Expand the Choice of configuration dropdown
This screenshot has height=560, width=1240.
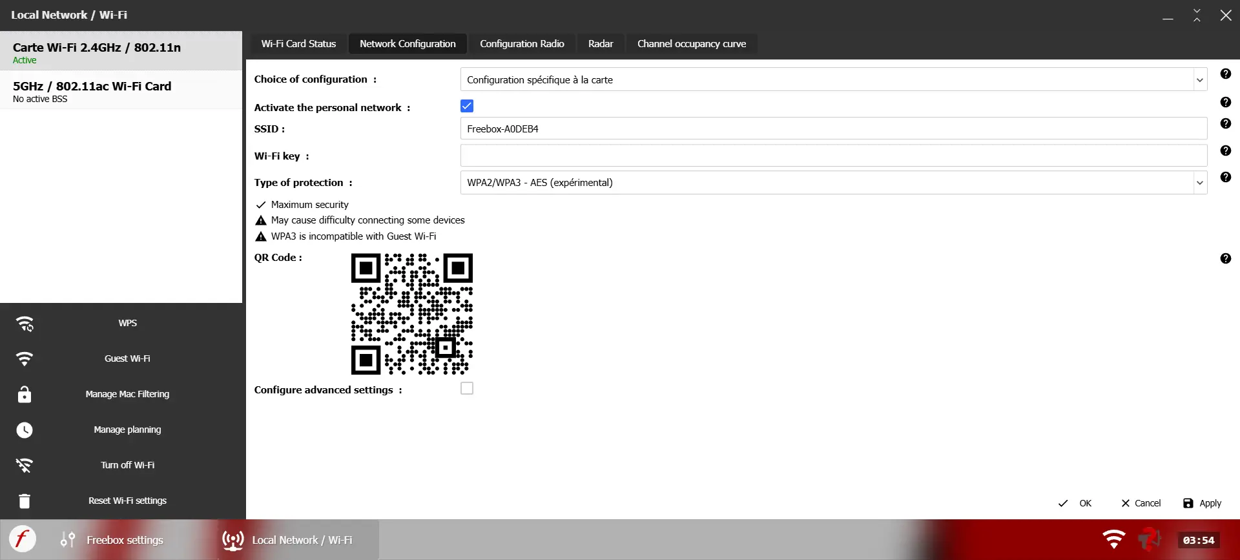coord(1199,80)
